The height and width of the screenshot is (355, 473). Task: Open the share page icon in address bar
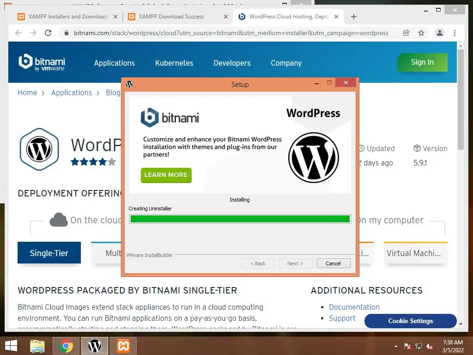[406, 33]
